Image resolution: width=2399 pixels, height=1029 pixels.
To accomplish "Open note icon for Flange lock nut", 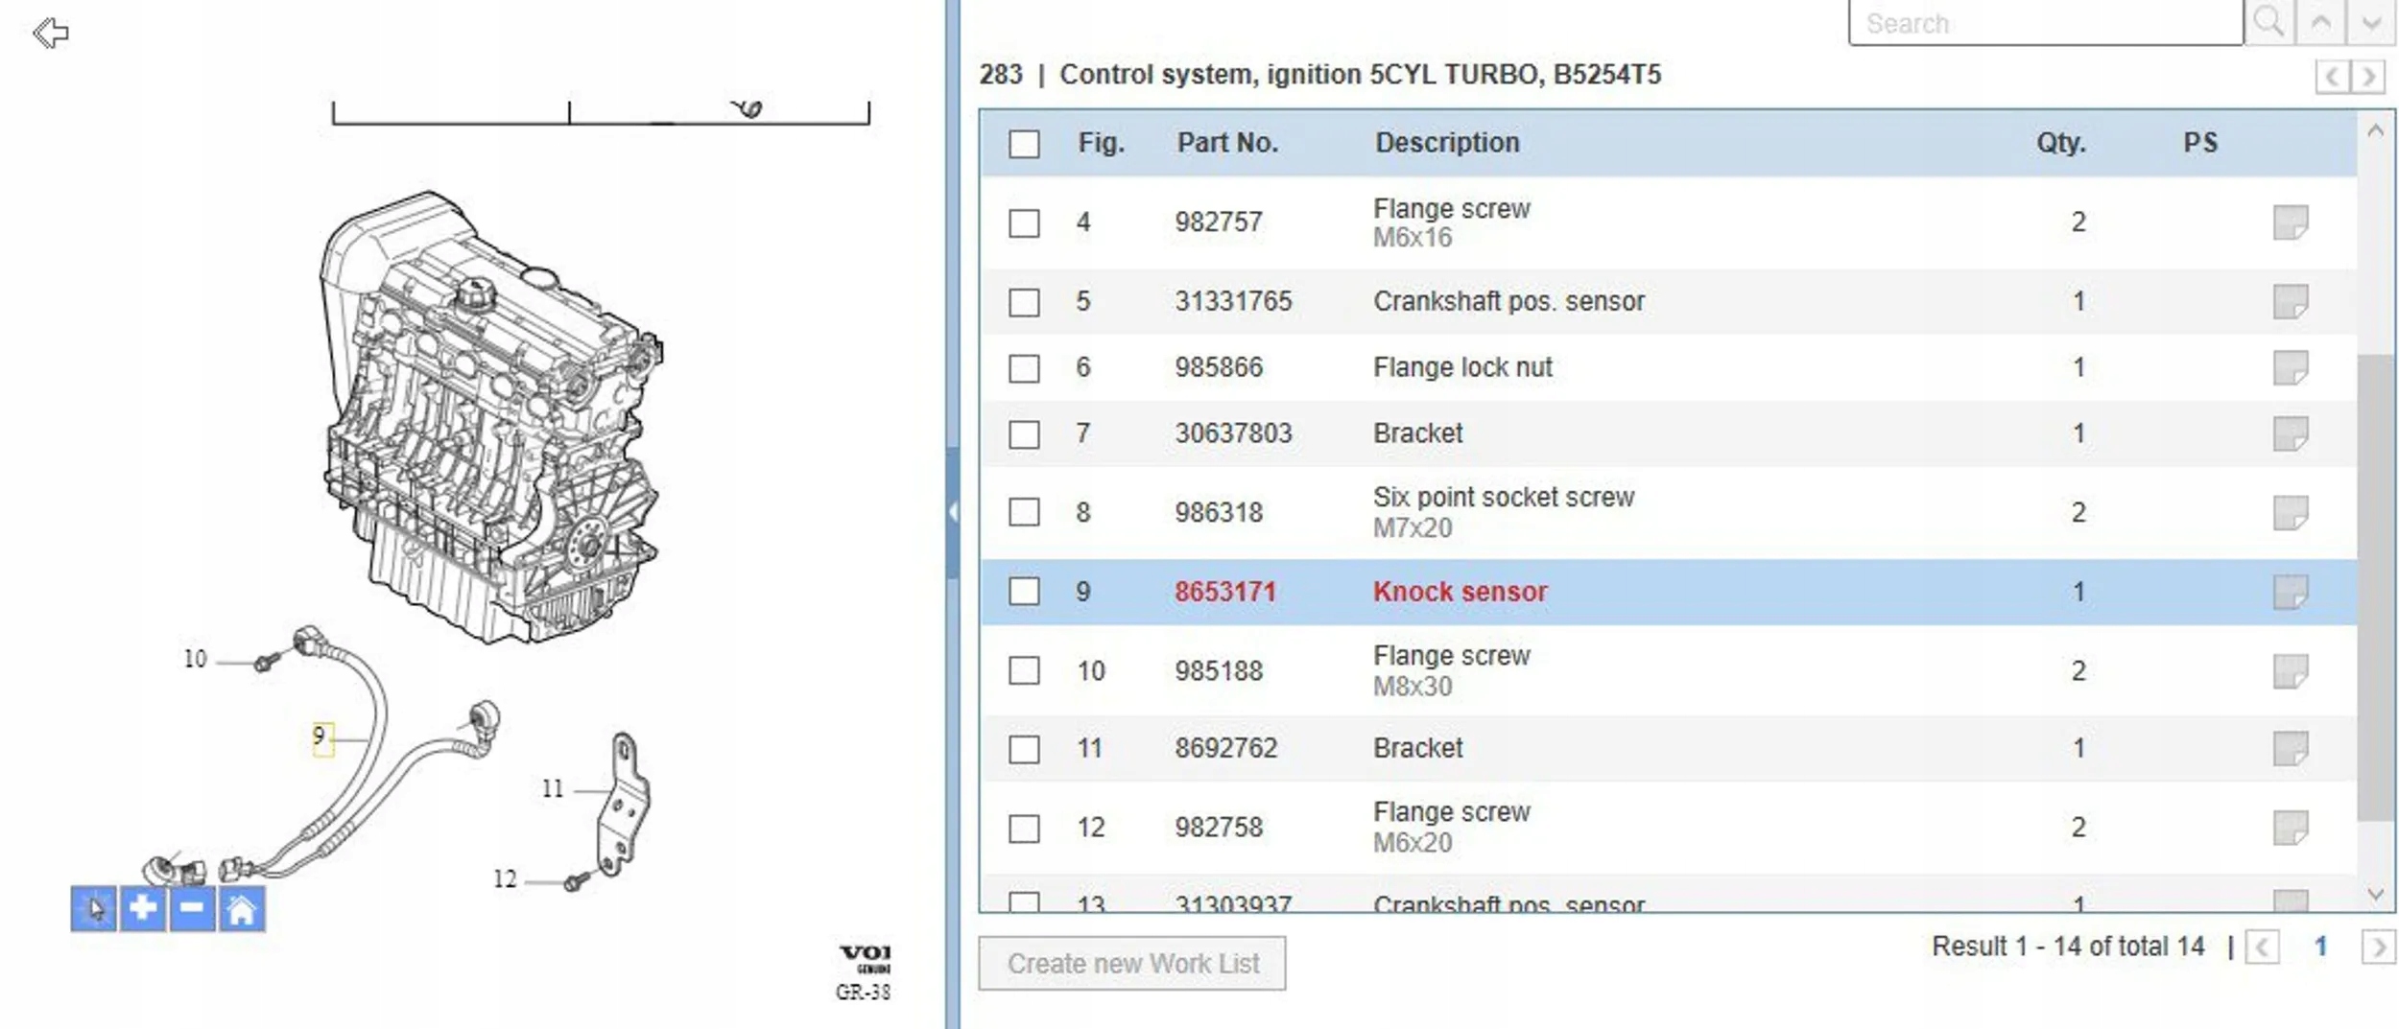I will [x=2291, y=367].
